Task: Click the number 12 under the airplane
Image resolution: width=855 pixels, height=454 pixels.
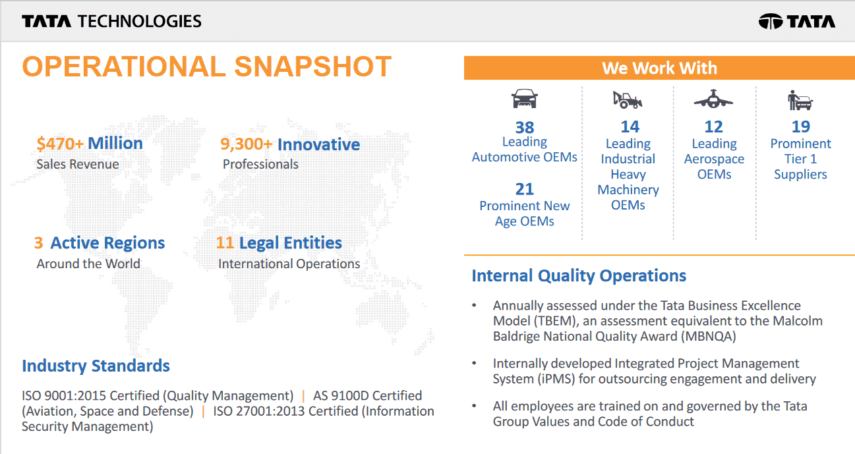Action: pyautogui.click(x=714, y=127)
